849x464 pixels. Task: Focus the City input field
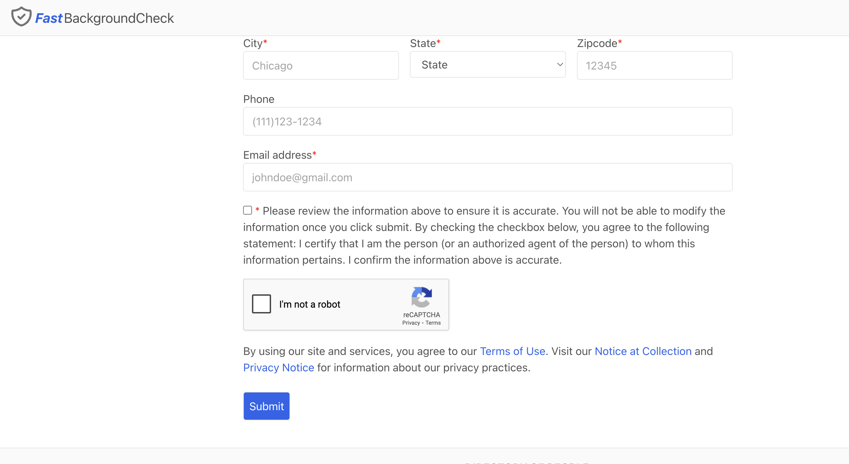pyautogui.click(x=321, y=65)
